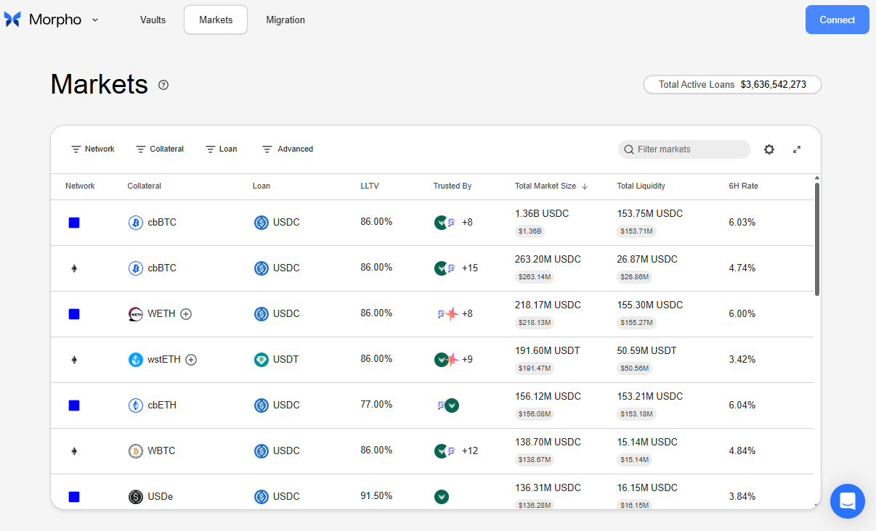
Task: Click the table's vertical scrollbar
Action: coord(817,239)
